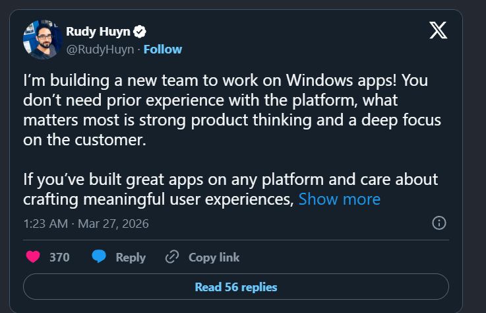Open Rudy Huyn's profile picture

coord(43,40)
